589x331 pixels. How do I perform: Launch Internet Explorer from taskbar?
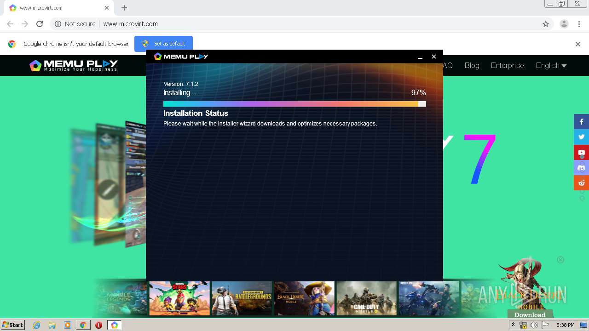tap(37, 325)
